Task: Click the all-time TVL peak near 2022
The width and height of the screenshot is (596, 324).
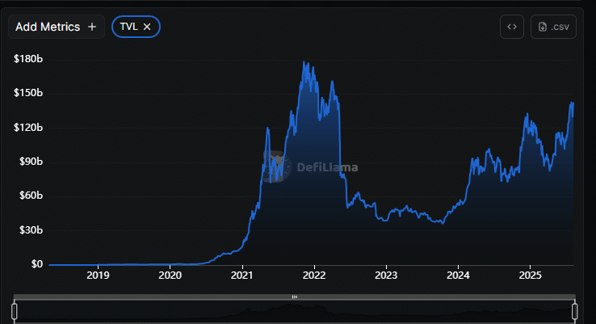Action: pyautogui.click(x=303, y=62)
